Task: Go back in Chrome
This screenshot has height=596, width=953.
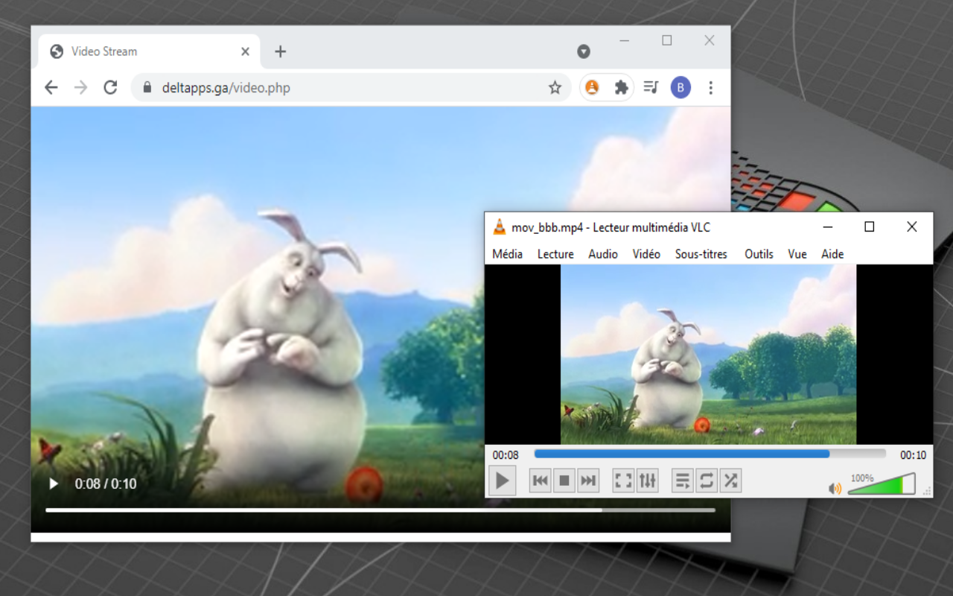Action: coord(51,88)
